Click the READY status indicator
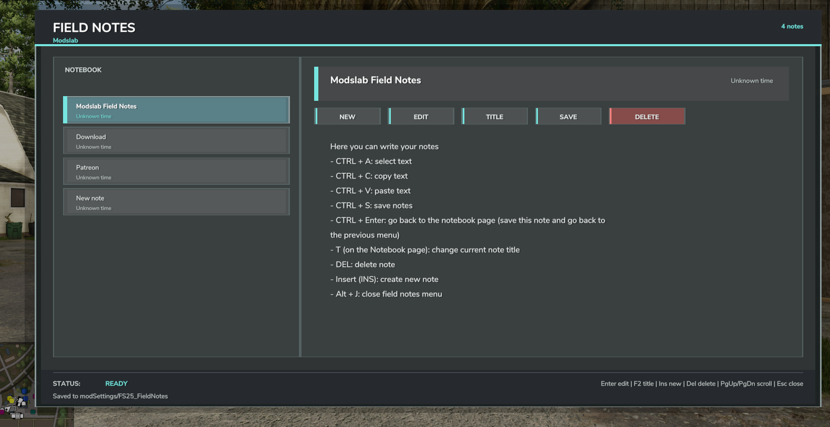830x427 pixels. coord(116,383)
